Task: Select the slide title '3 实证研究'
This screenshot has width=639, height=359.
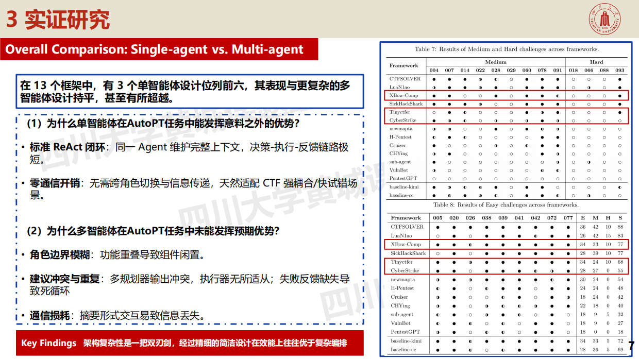Action: click(58, 20)
